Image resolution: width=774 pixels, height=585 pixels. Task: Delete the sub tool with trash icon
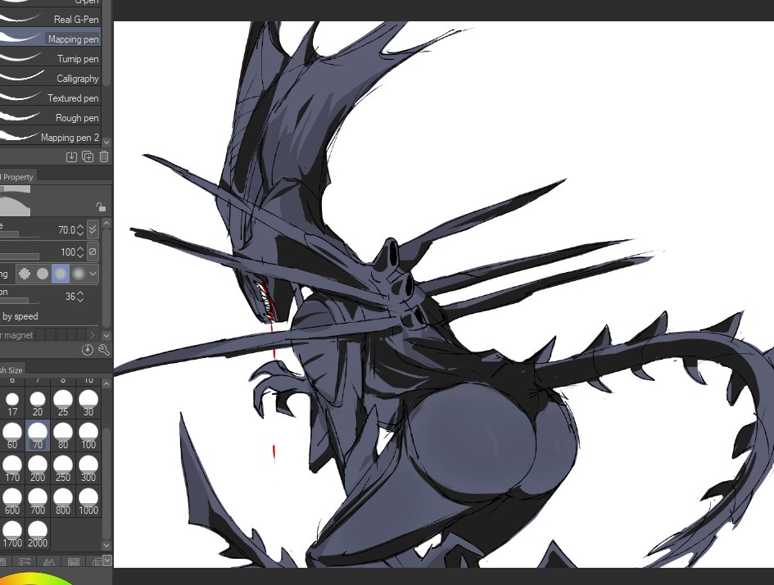[x=104, y=157]
